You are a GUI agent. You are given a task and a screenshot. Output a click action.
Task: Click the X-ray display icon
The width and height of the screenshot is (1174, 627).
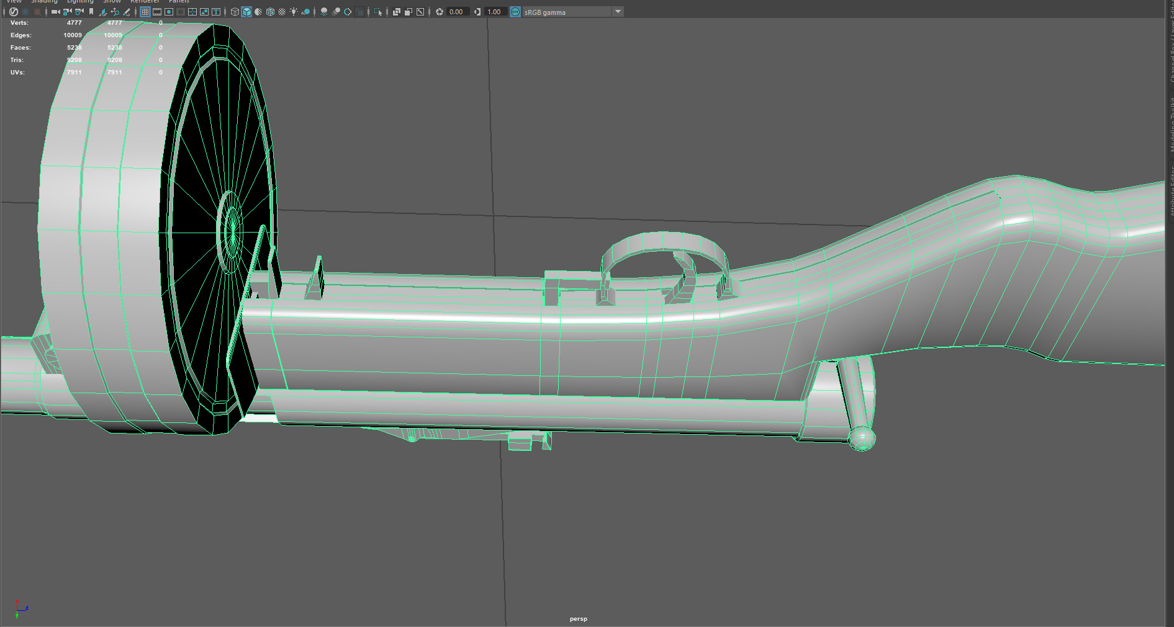tap(396, 12)
